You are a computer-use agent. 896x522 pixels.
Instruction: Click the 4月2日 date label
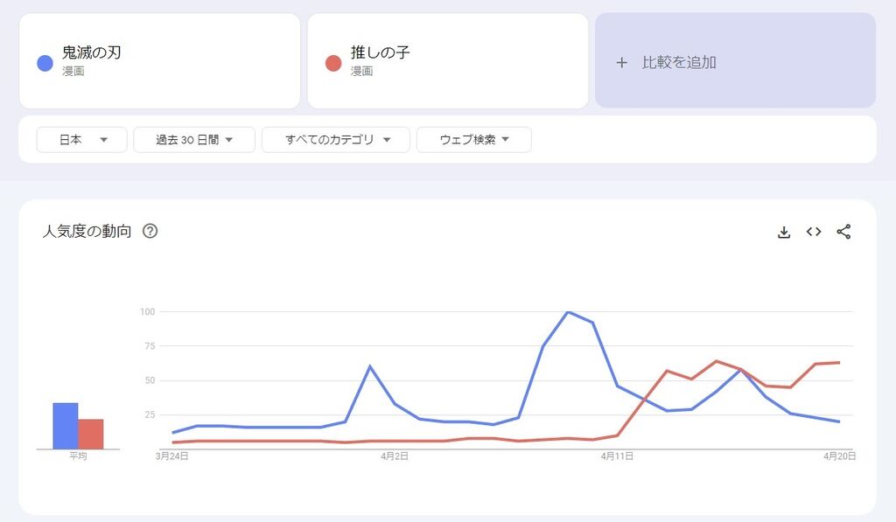[x=395, y=456]
